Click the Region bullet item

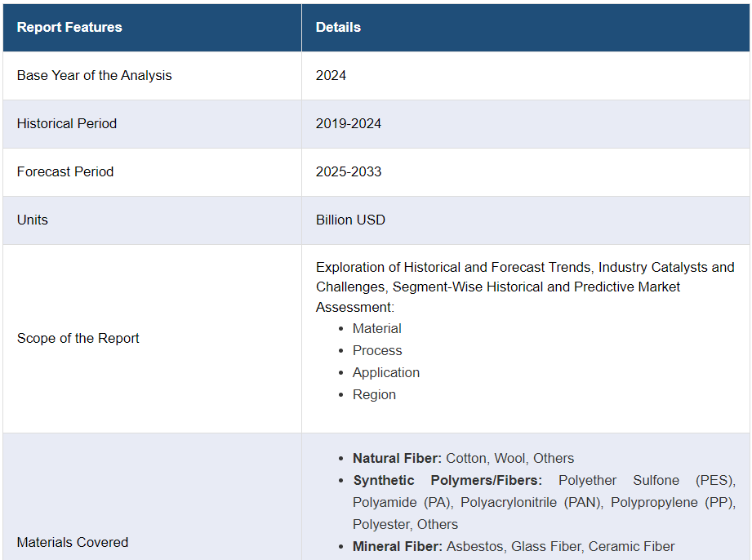click(374, 394)
